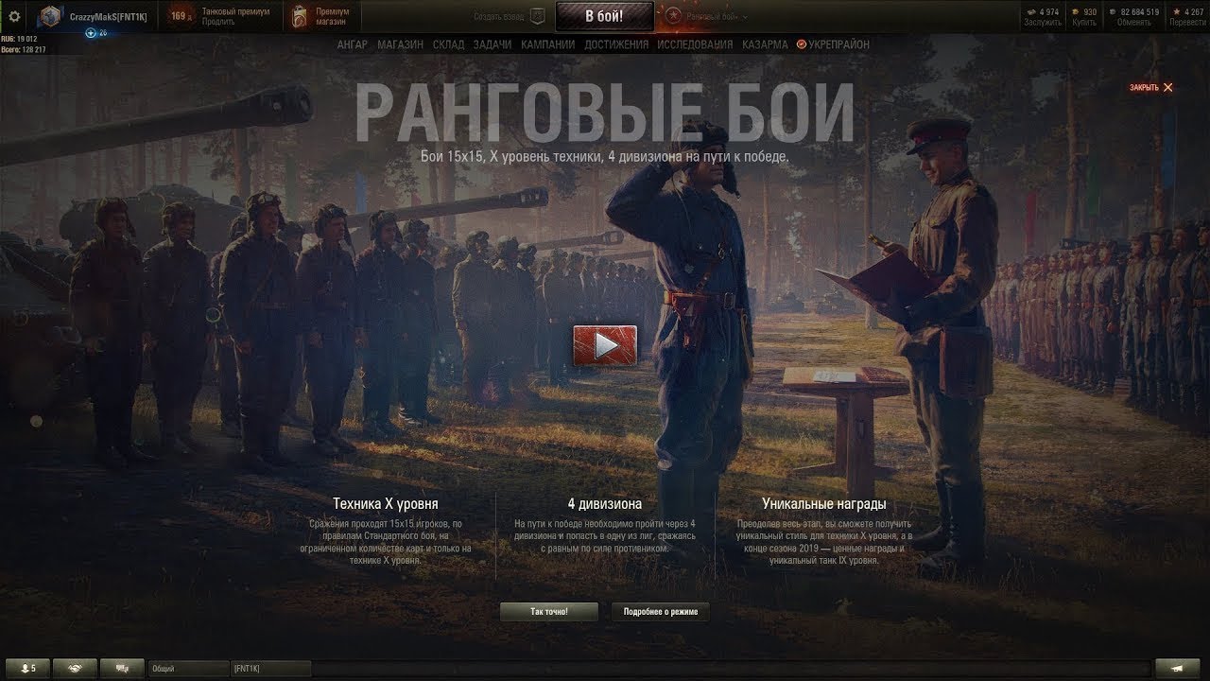1210x681 pixels.
Task: Open the Кампании tab
Action: click(x=547, y=44)
